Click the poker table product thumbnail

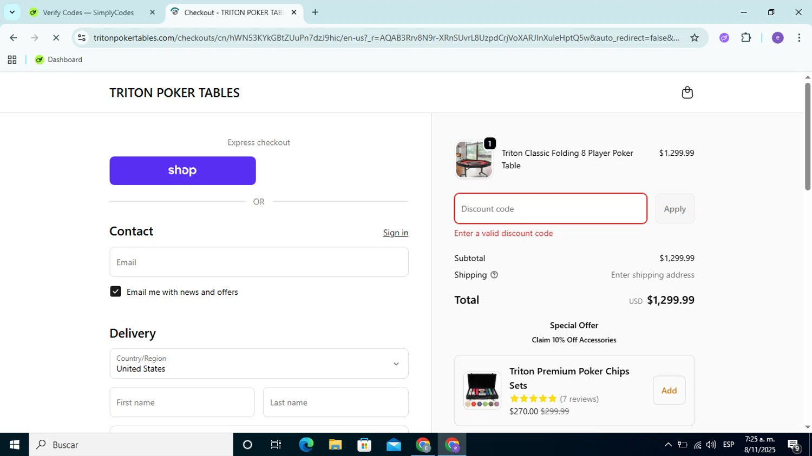[474, 160]
